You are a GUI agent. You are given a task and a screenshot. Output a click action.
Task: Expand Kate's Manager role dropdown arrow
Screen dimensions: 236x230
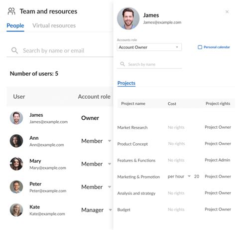110,210
